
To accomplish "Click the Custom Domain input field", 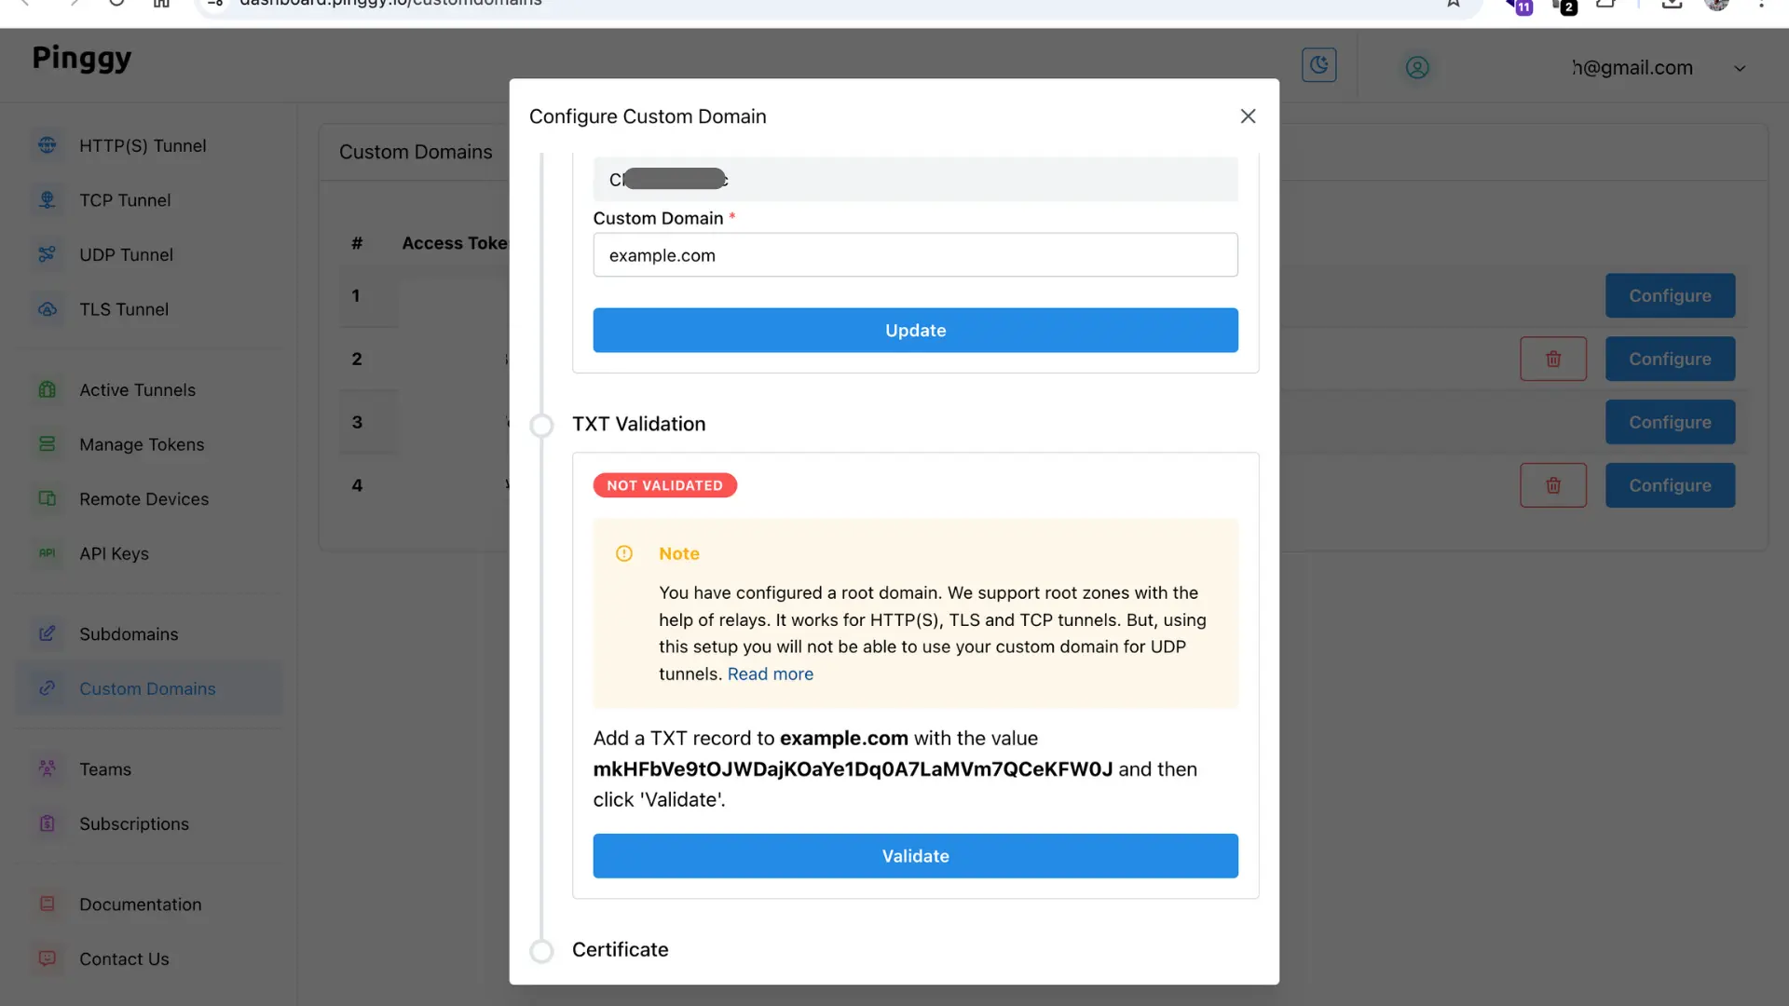I will point(914,254).
